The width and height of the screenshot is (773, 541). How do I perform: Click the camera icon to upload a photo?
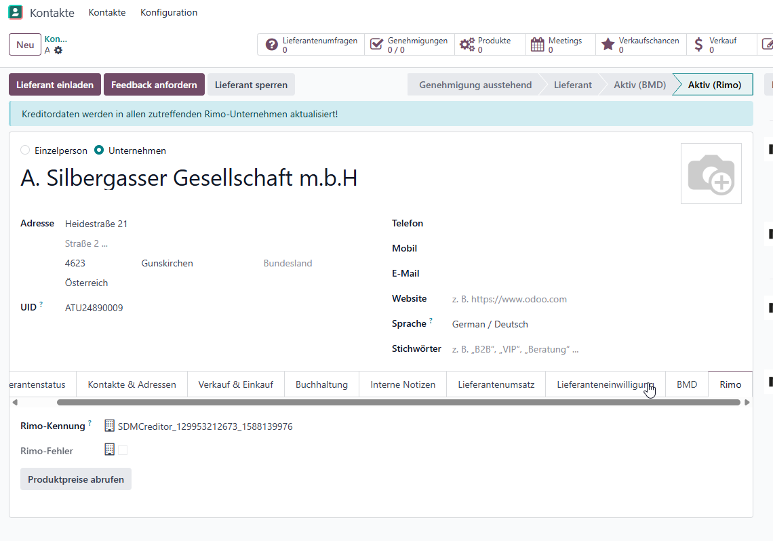click(711, 174)
